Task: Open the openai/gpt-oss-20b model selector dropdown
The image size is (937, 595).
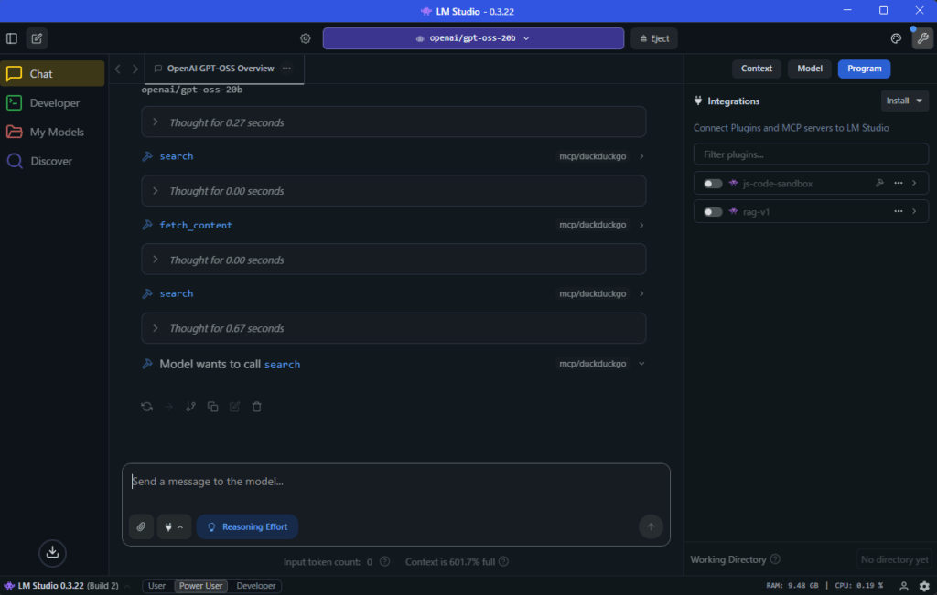Action: (473, 38)
